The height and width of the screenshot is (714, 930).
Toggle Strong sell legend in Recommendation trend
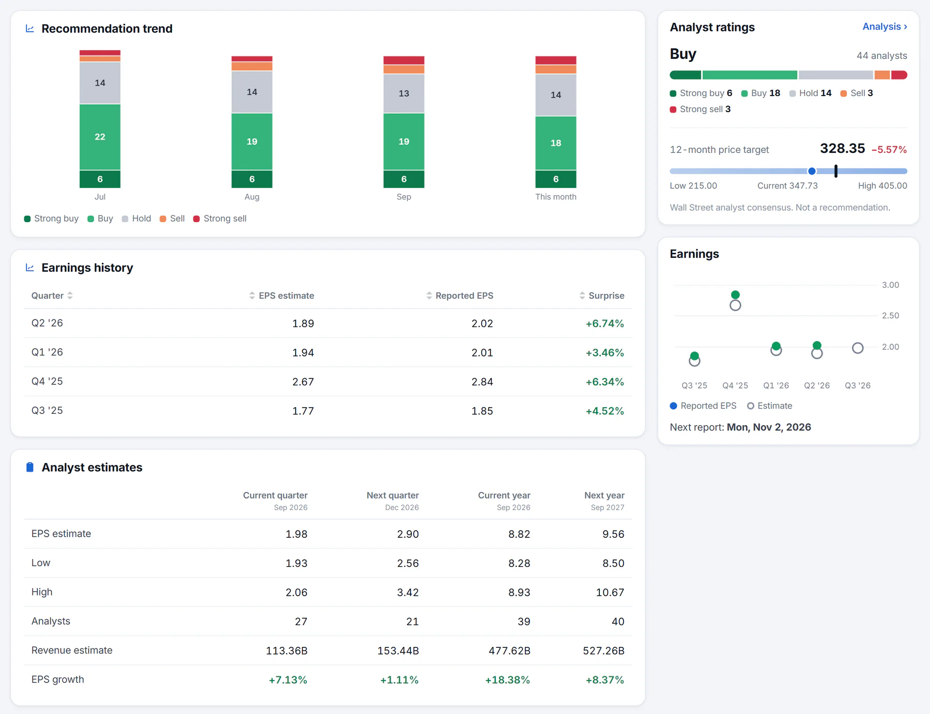click(220, 219)
